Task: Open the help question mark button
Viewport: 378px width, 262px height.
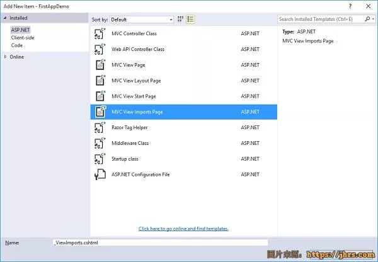Action: coord(350,6)
